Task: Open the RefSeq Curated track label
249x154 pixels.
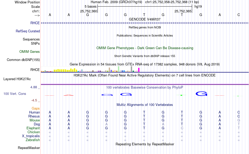Action: [28, 31]
